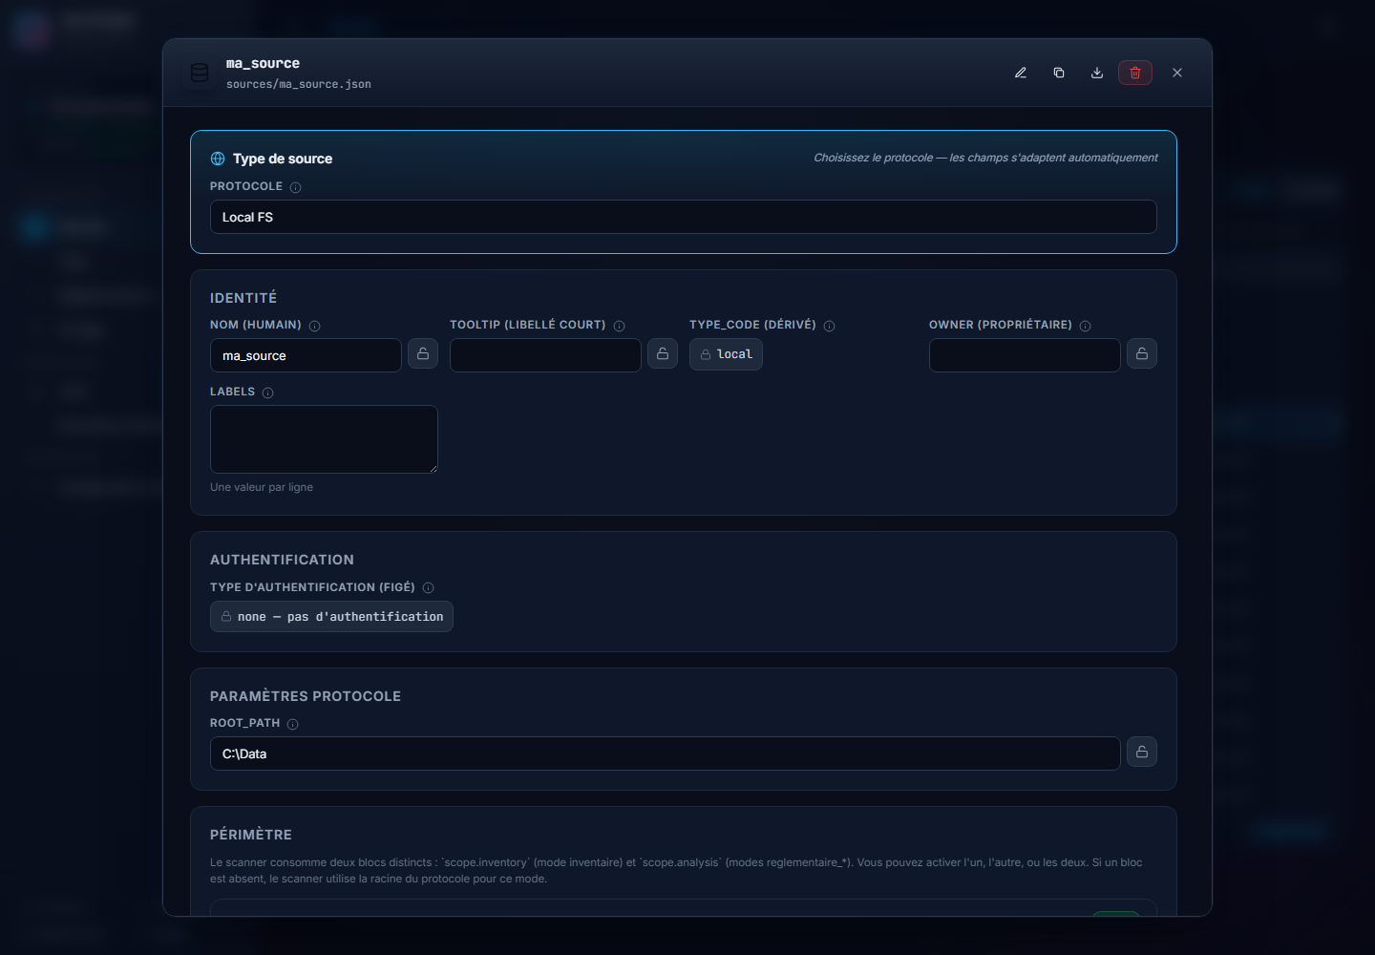Click the 'Une valeur par ligne' hint text
This screenshot has width=1375, height=955.
[262, 487]
